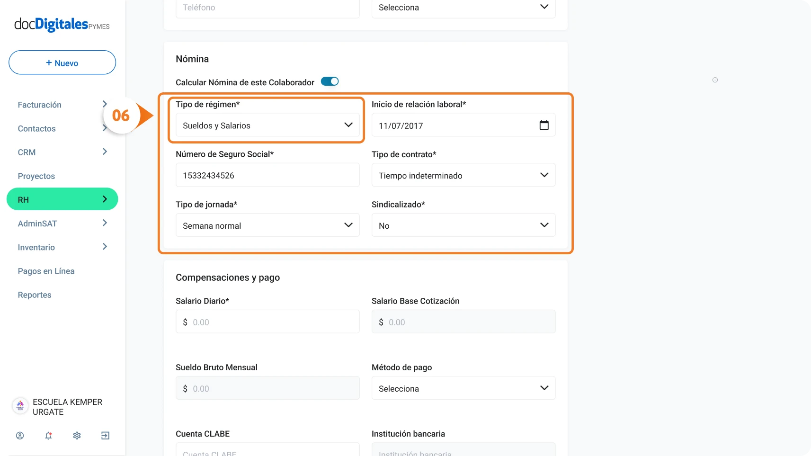811x456 pixels.
Task: Toggle Calcular Nómina de este Colaborador
Action: click(x=330, y=81)
